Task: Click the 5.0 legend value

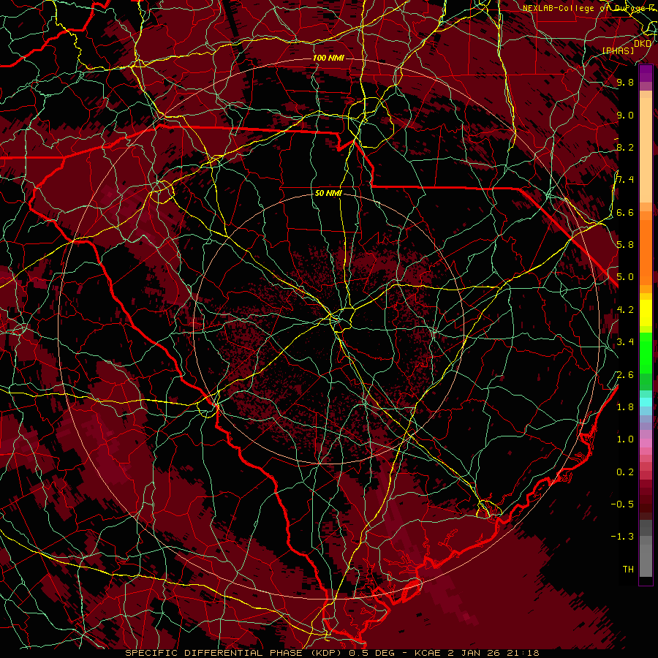Action: pyautogui.click(x=625, y=277)
